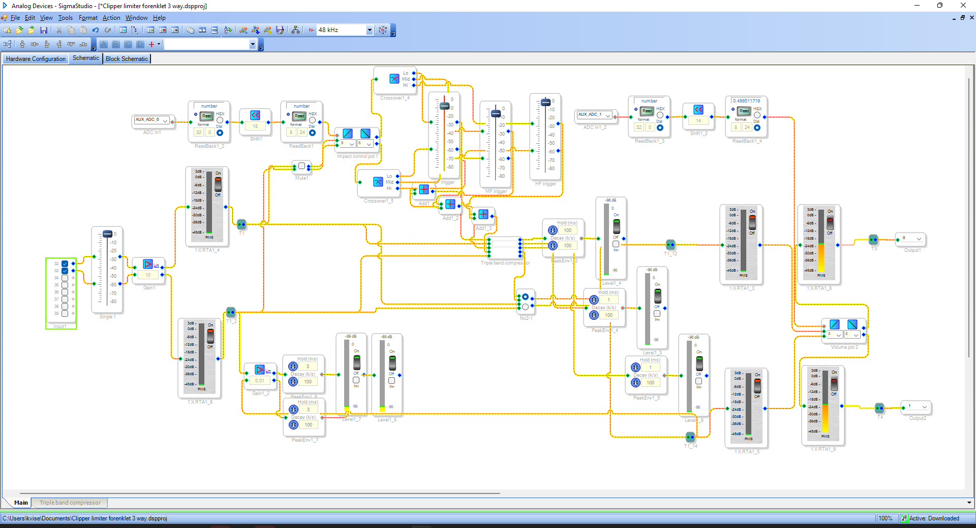Toggle input channel 32 checkbox in Input1
This screenshot has width=976, height=528.
65,264
